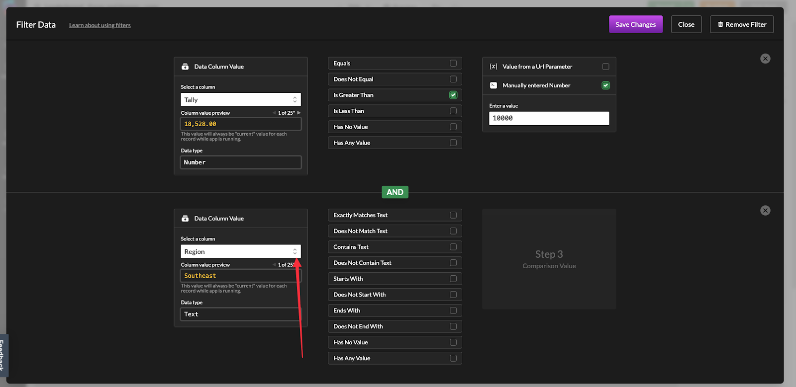This screenshot has width=796, height=387.
Task: Click the Enter a value field
Action: (549, 118)
